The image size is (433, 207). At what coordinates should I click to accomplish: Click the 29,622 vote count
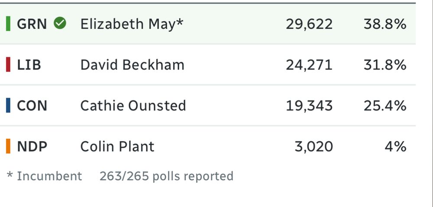click(x=309, y=24)
